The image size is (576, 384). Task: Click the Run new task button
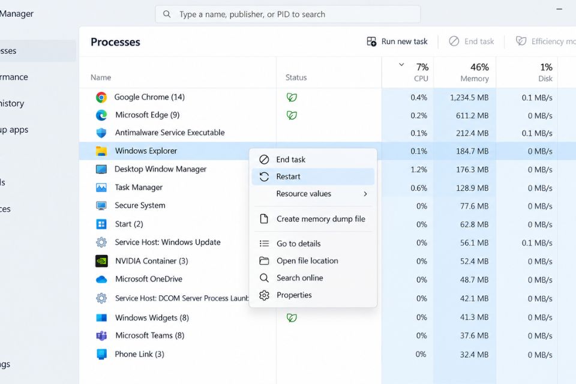click(397, 41)
